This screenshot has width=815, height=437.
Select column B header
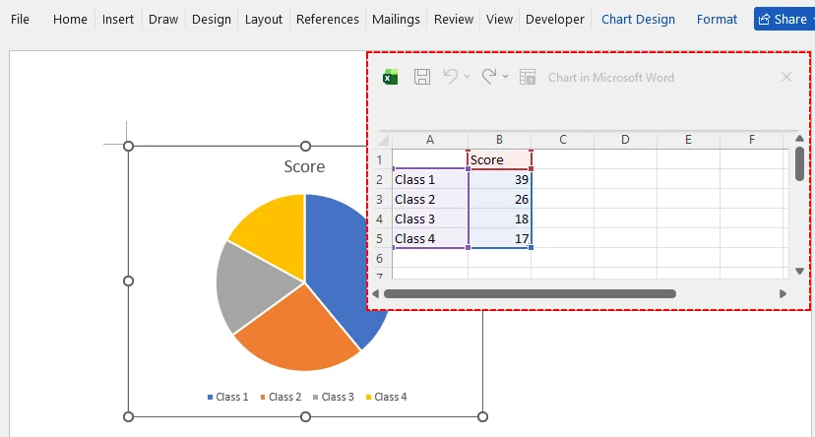pos(499,140)
